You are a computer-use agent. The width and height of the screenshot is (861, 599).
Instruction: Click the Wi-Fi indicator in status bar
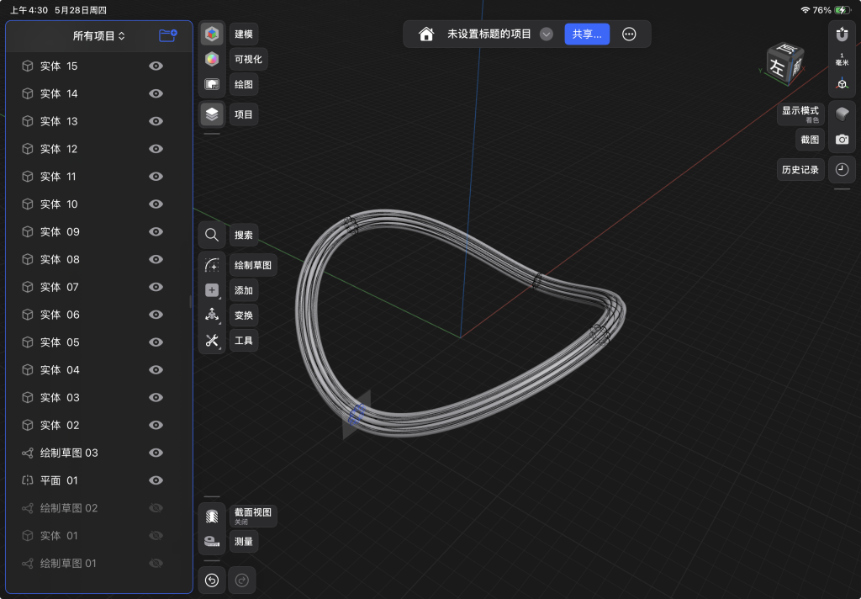click(x=805, y=10)
